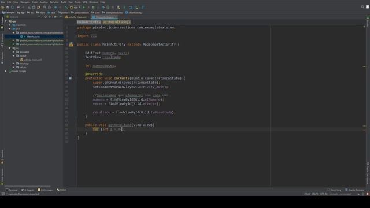Viewport: 370px width, 208px height.
Task: Open the Logcat tool window
Action: pos(28,190)
